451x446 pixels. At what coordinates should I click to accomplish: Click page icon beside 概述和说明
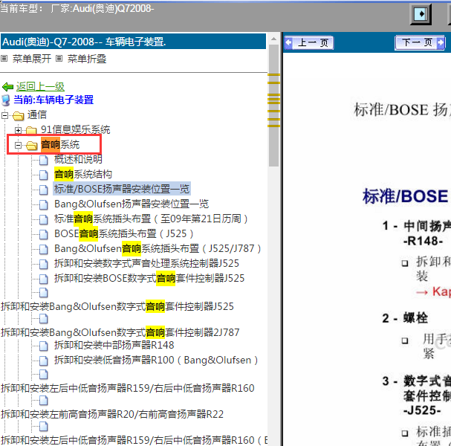pyautogui.click(x=43, y=160)
